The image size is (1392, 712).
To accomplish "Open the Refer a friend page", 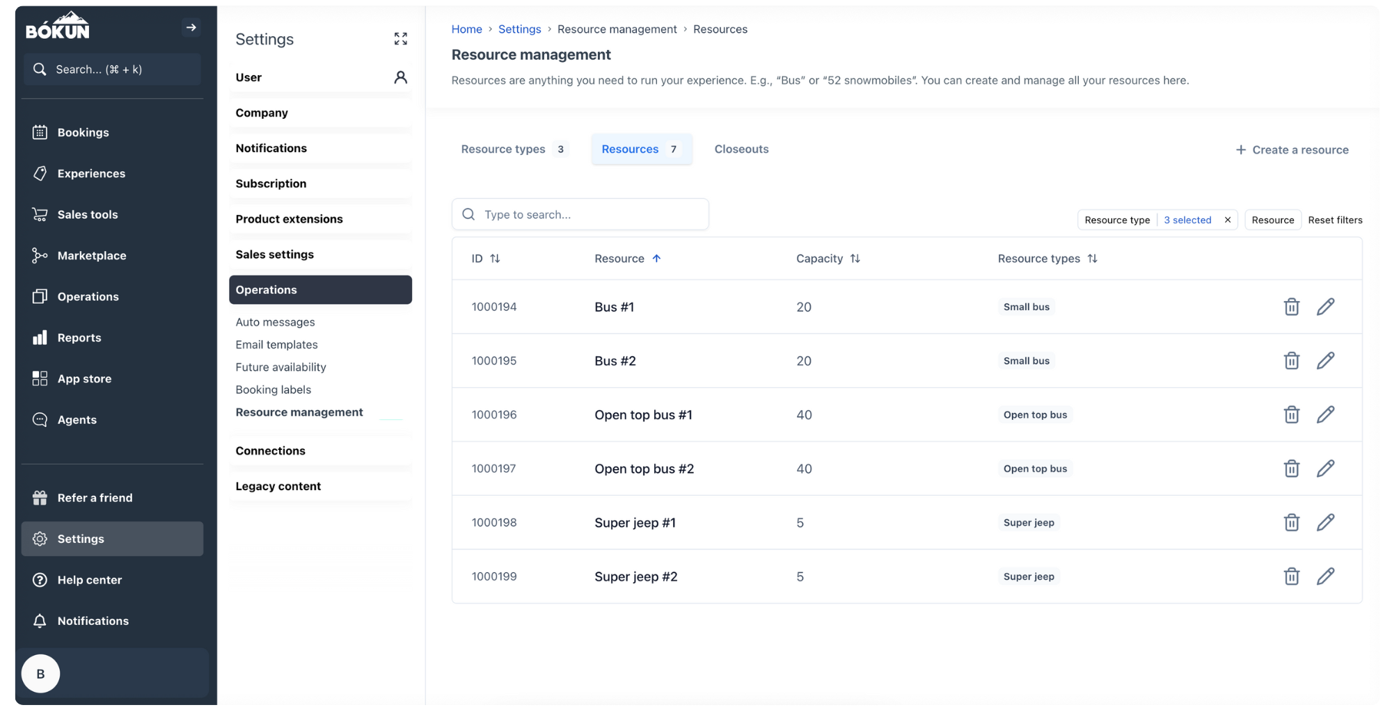I will point(95,497).
